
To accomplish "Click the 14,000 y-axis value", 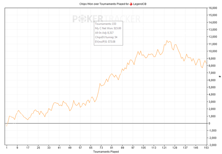I will click(213, 22).
